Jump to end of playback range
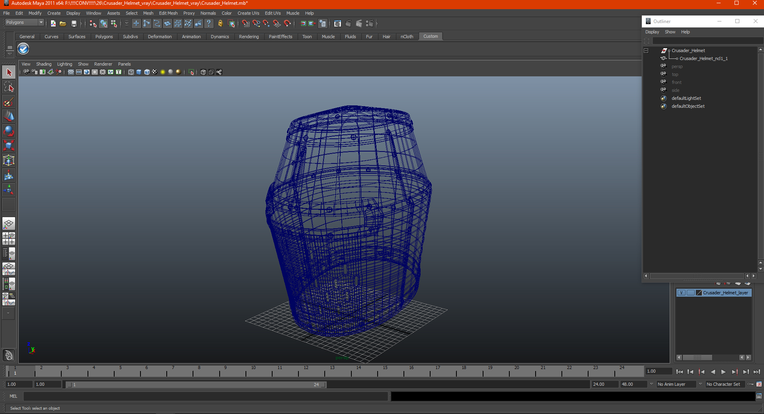Screen dimensions: 764x414 (x=757, y=372)
